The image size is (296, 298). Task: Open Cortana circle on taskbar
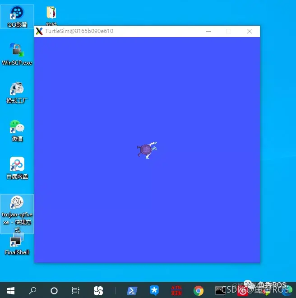(x=54, y=291)
